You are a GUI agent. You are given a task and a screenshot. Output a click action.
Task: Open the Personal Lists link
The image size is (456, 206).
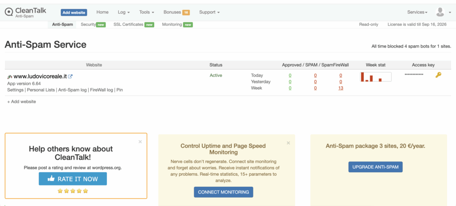coord(41,90)
